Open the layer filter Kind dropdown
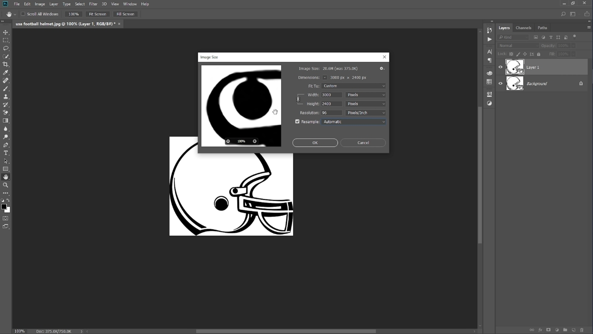The image size is (593, 334). (513, 37)
